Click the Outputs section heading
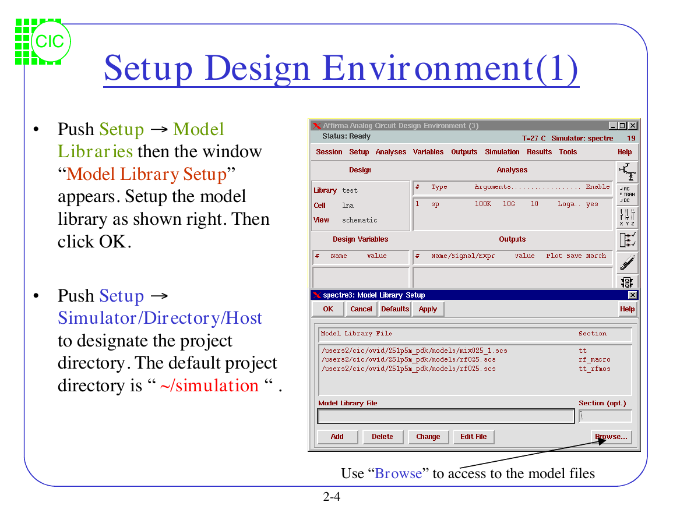The height and width of the screenshot is (520, 673). (512, 239)
